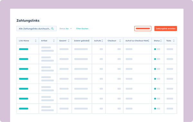Click the Link-Name column header text

24,41
